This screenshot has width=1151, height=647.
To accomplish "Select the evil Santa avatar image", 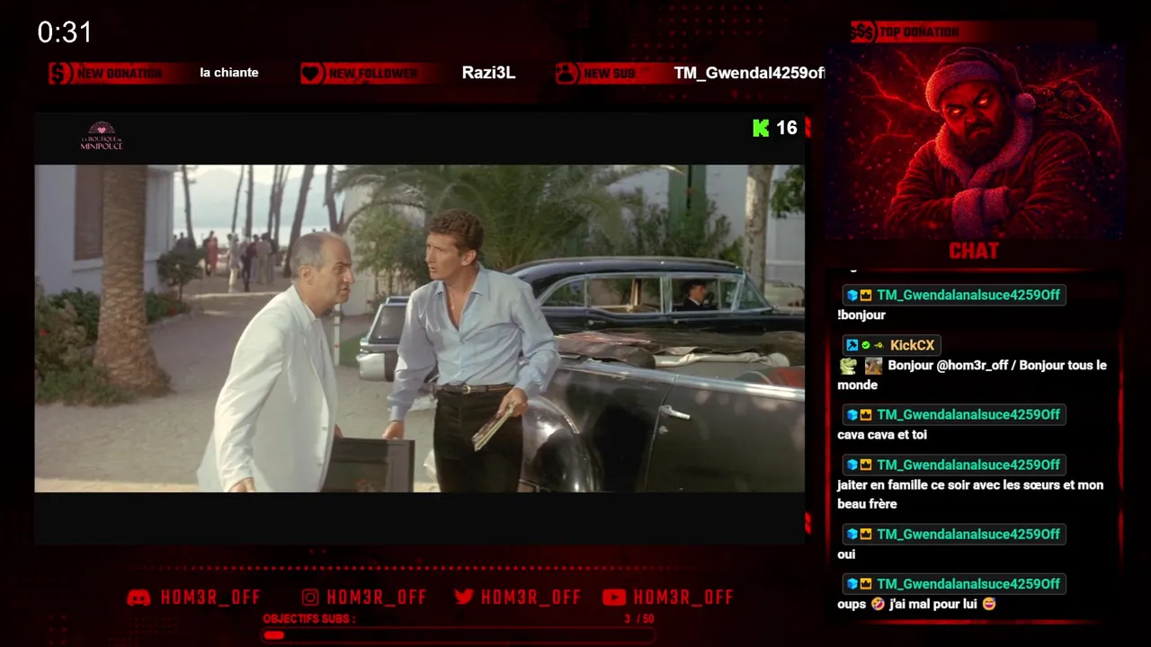I will tap(975, 141).
